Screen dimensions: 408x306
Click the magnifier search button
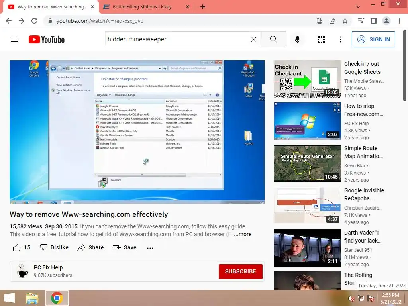tap(273, 39)
